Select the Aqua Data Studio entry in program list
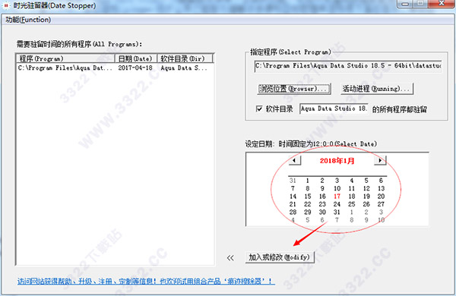The height and width of the screenshot is (296, 456). coord(116,68)
